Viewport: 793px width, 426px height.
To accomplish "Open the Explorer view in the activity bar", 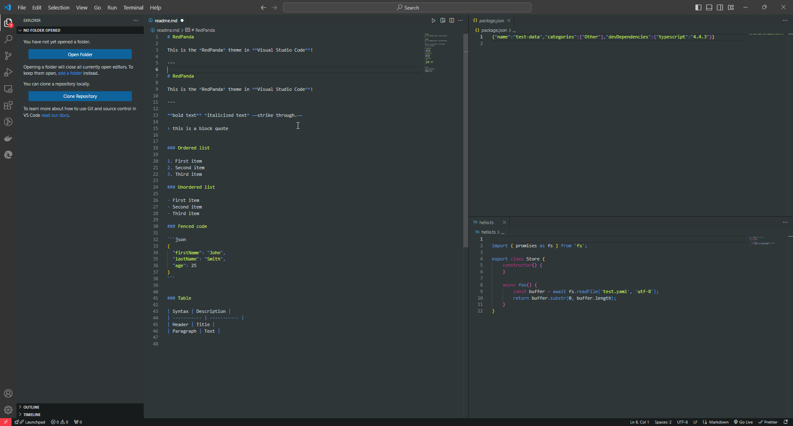I will (8, 23).
